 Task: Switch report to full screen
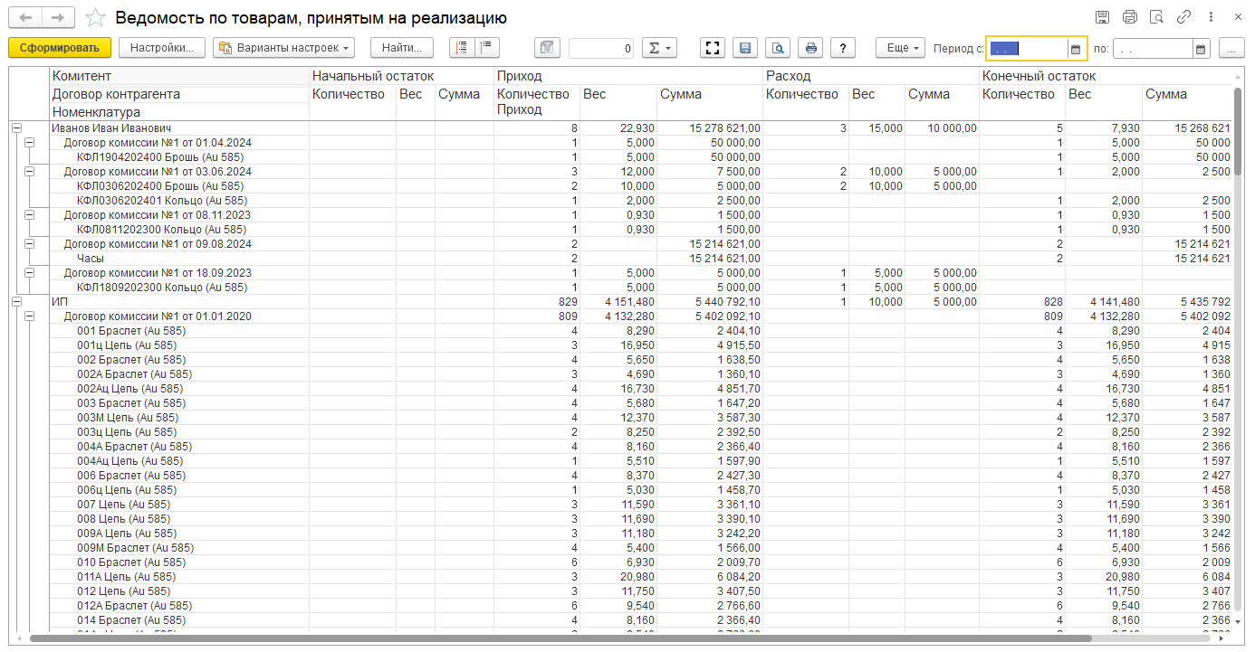click(714, 48)
